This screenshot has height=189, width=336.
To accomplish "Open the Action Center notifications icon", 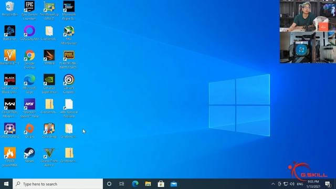I will [328, 184].
